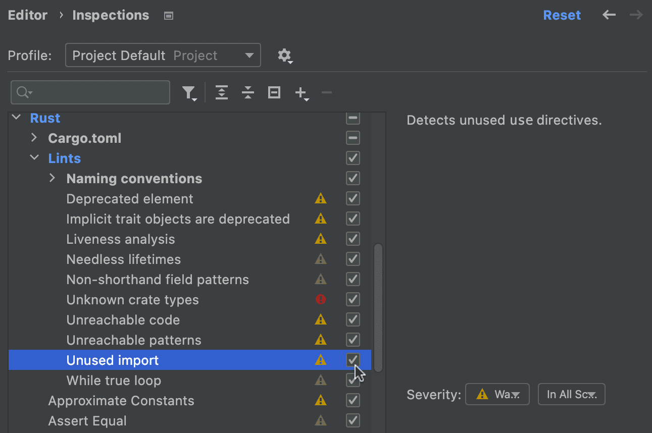The image size is (652, 433).
Task: Expand all tree nodes via toolbar icon
Action: coord(221,92)
